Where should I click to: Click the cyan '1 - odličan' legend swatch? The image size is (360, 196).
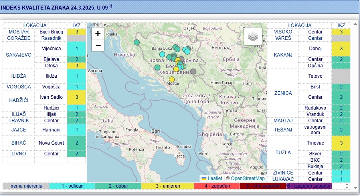click(x=72, y=186)
